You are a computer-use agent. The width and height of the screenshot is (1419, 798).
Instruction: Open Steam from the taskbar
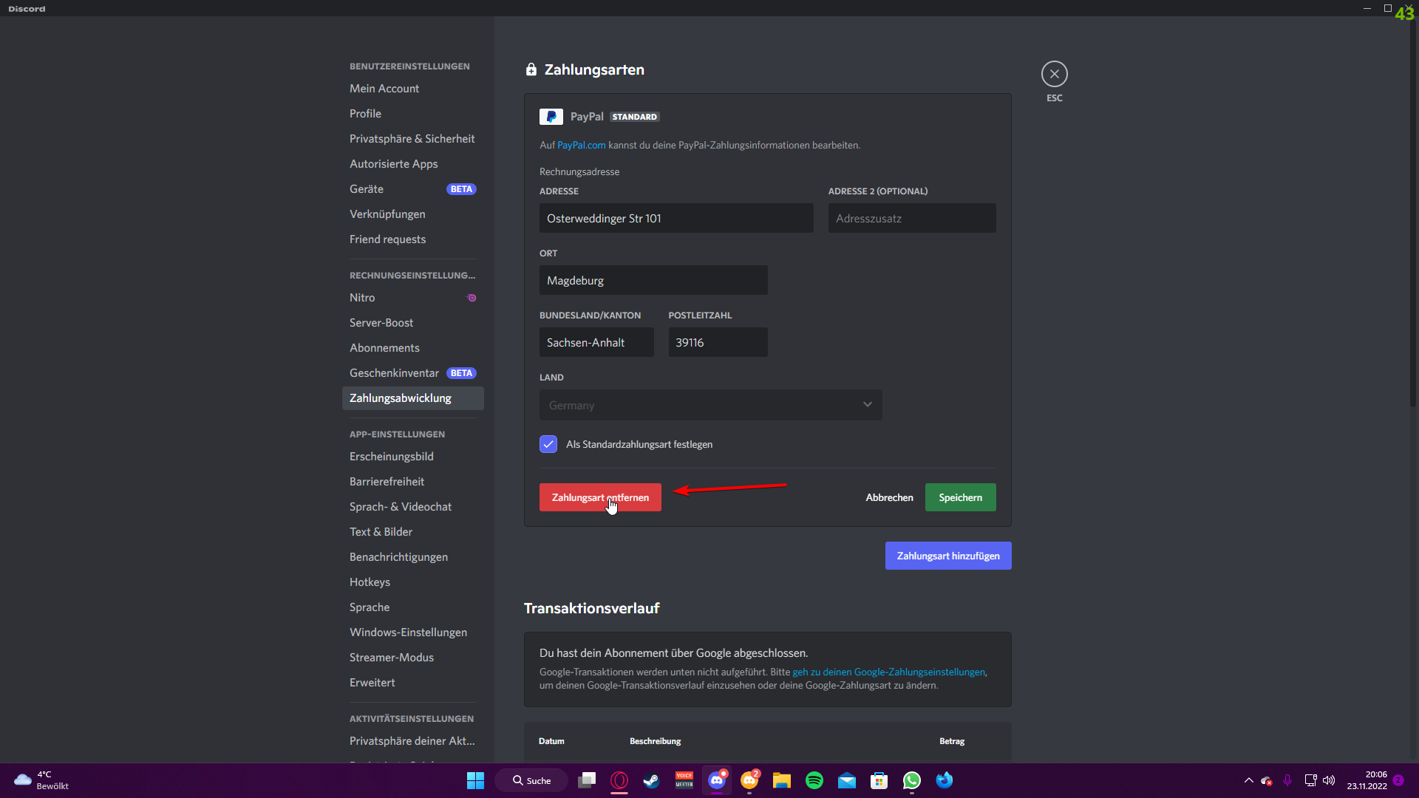point(651,780)
